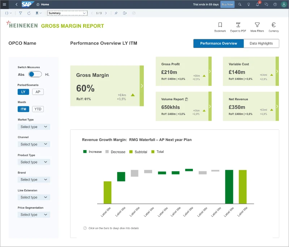
Task: Toggle the Abs/HL Switch Measures switch
Action: (35, 74)
